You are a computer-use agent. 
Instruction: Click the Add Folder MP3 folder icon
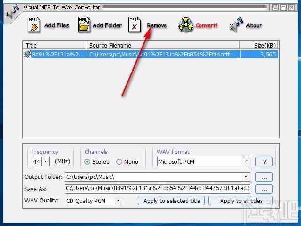coord(84,25)
